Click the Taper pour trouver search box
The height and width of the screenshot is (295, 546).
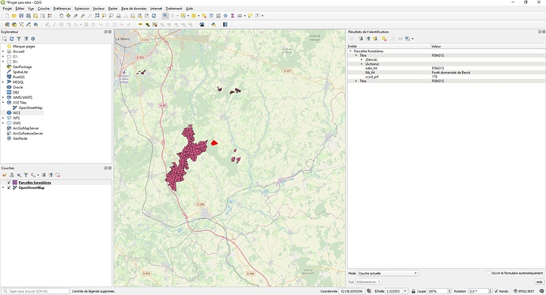tap(36, 291)
